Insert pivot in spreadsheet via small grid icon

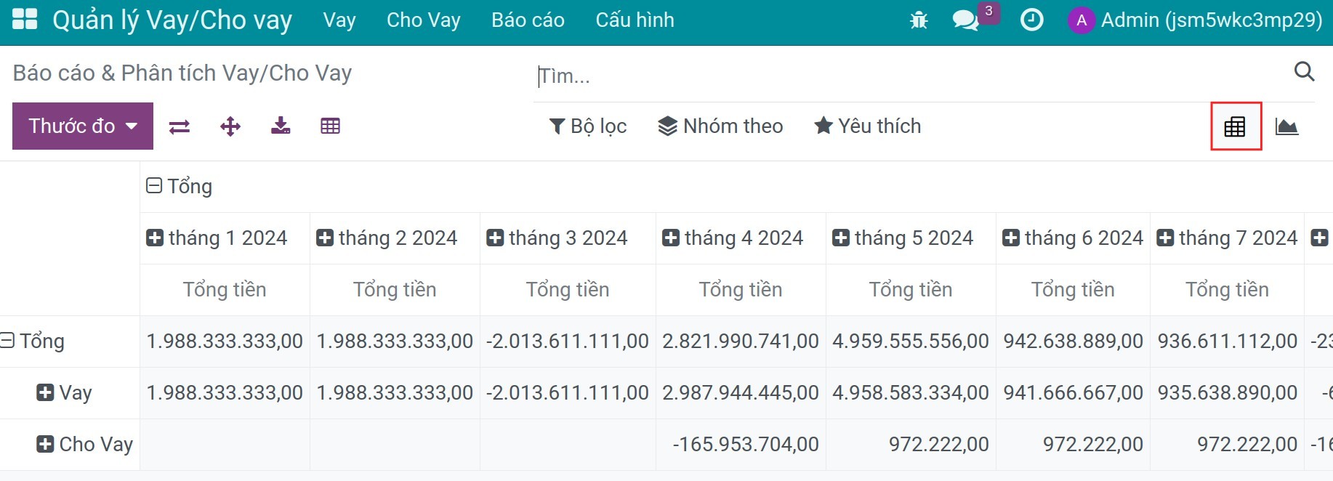[330, 126]
